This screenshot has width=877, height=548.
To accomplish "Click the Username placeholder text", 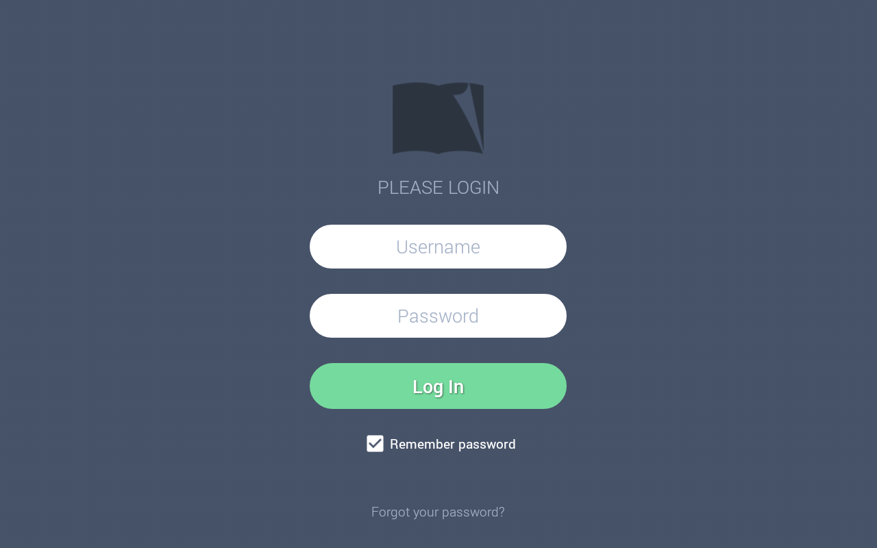I will [x=438, y=247].
